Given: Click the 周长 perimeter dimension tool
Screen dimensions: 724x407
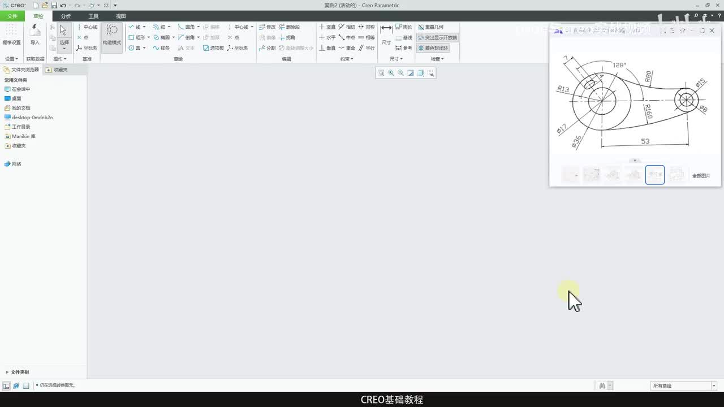Looking at the screenshot, I should (404, 27).
